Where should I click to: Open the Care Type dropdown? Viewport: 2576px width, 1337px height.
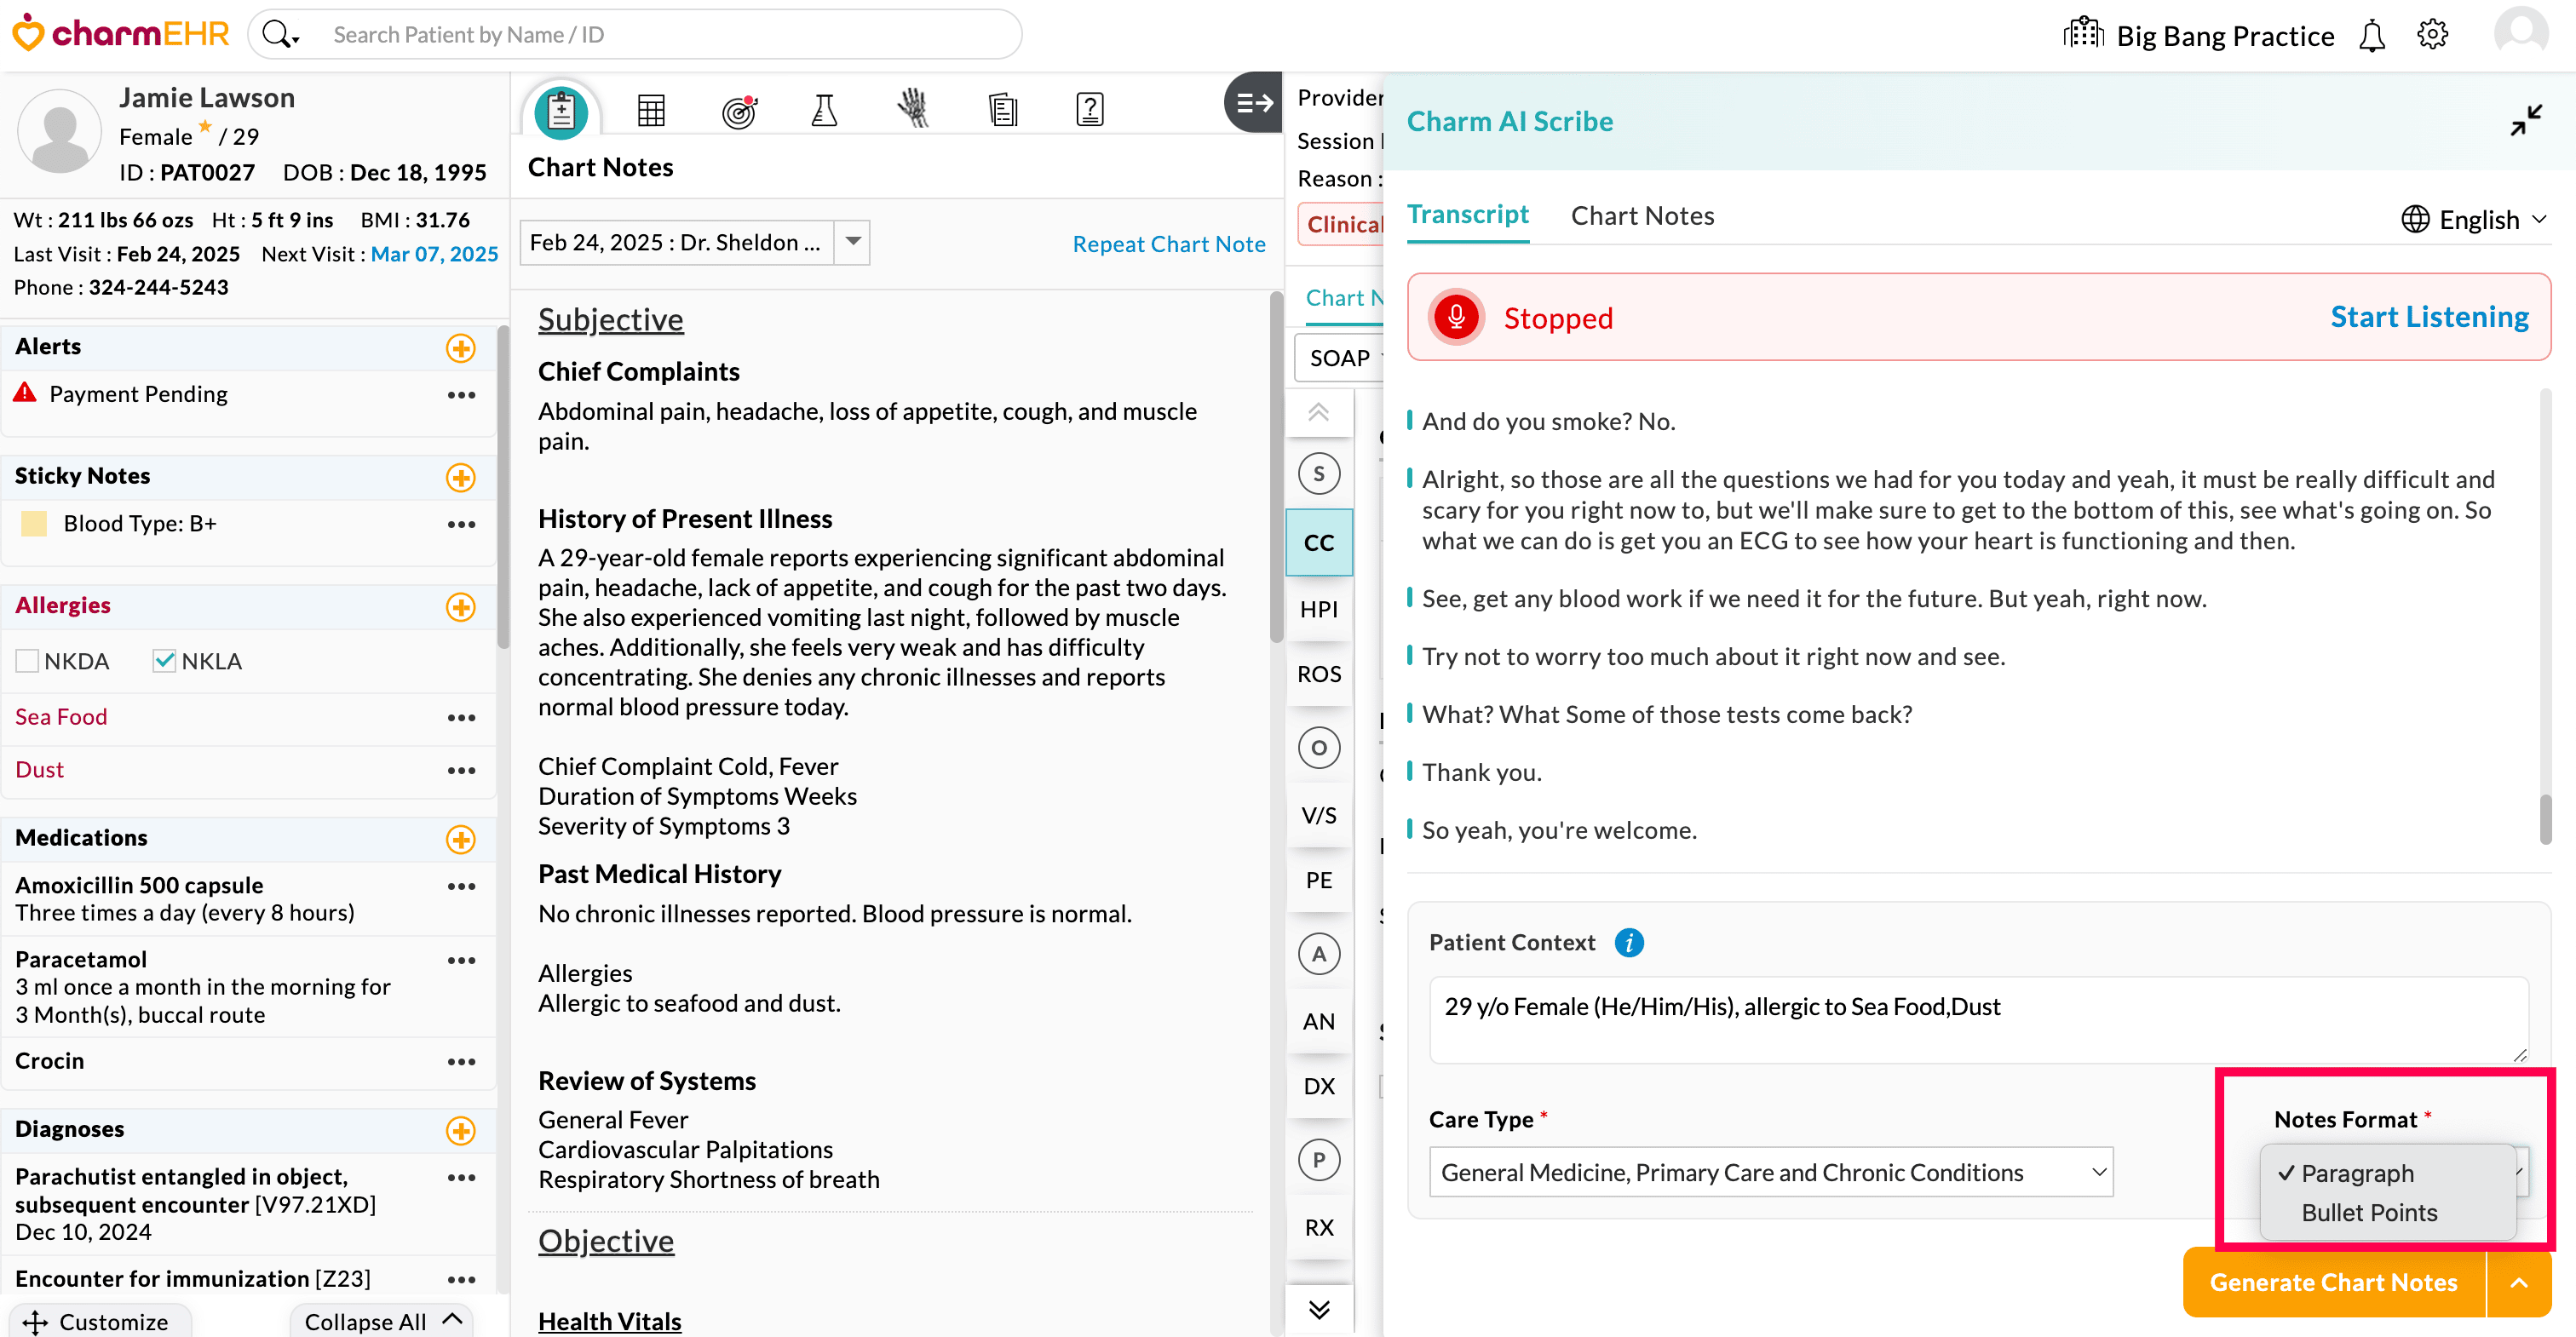click(x=1770, y=1171)
